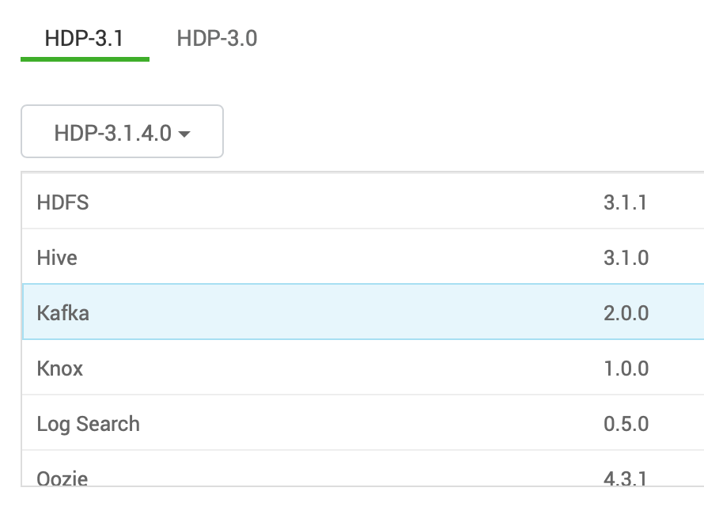Select the Oozie service row
704x514 pixels.
[363, 469]
